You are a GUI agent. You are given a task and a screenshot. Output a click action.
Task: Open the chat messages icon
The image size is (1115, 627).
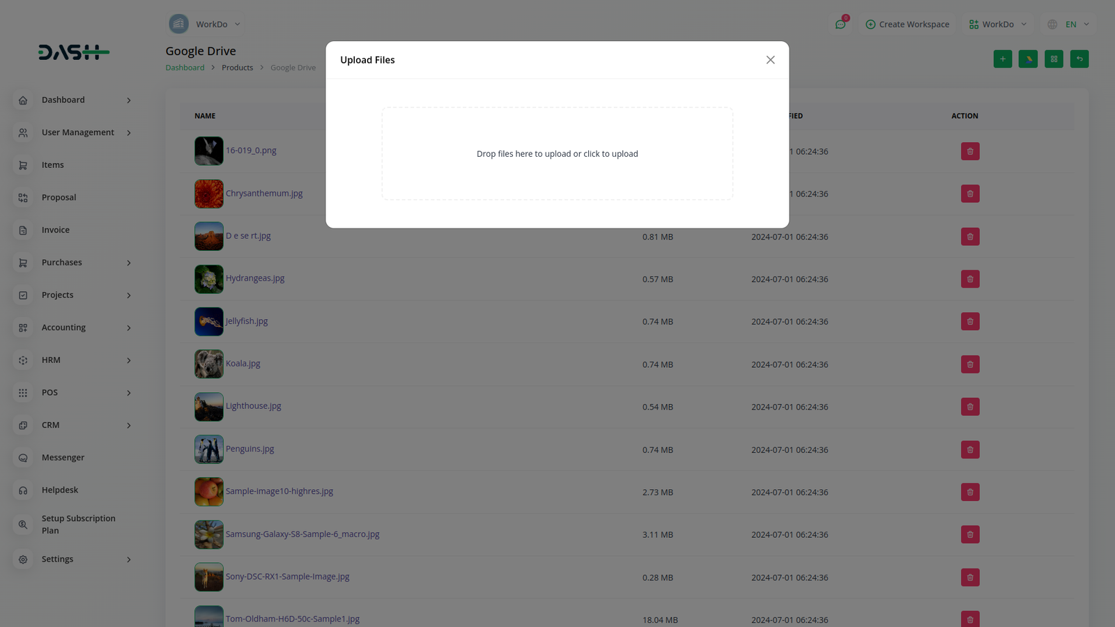[x=840, y=24]
